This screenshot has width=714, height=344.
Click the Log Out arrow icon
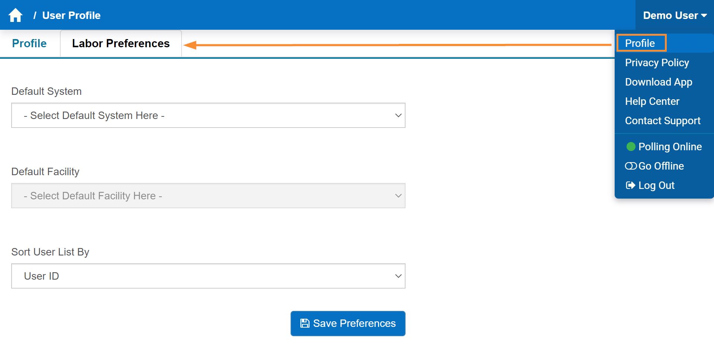pyautogui.click(x=630, y=186)
